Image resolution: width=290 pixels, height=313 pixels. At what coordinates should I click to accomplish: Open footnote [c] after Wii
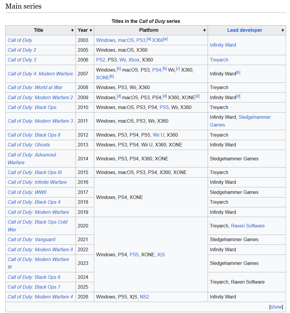pos(178,69)
